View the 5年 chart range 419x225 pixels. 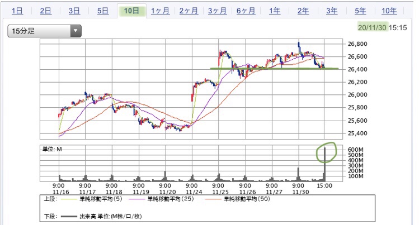tap(360, 11)
